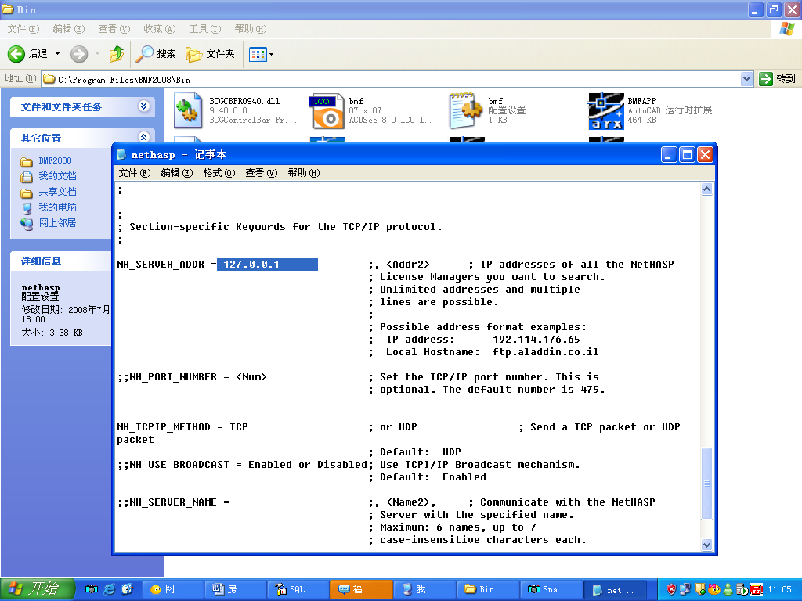
Task: Click the Windows flag logo in Explorer
Action: (x=786, y=29)
